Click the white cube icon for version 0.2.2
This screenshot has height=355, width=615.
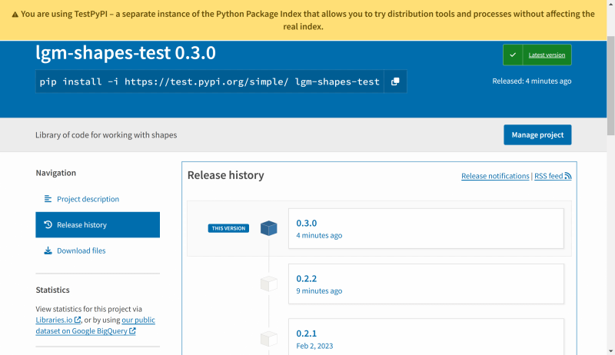pos(268,284)
